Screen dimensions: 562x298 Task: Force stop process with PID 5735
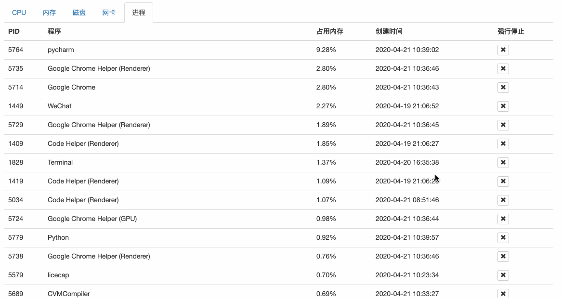[503, 69]
